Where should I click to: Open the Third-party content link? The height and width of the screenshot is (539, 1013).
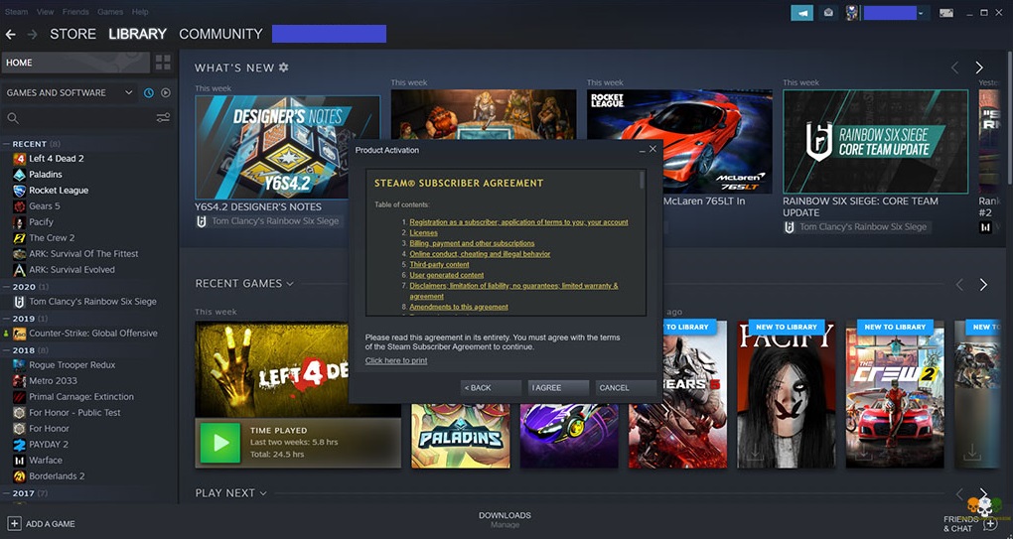click(x=439, y=265)
